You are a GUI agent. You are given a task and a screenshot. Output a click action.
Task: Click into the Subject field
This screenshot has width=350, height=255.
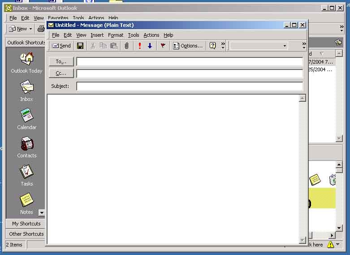click(x=190, y=86)
